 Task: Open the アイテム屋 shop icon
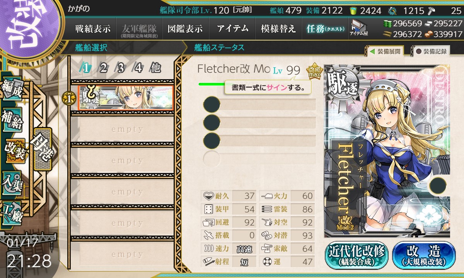click(359, 28)
